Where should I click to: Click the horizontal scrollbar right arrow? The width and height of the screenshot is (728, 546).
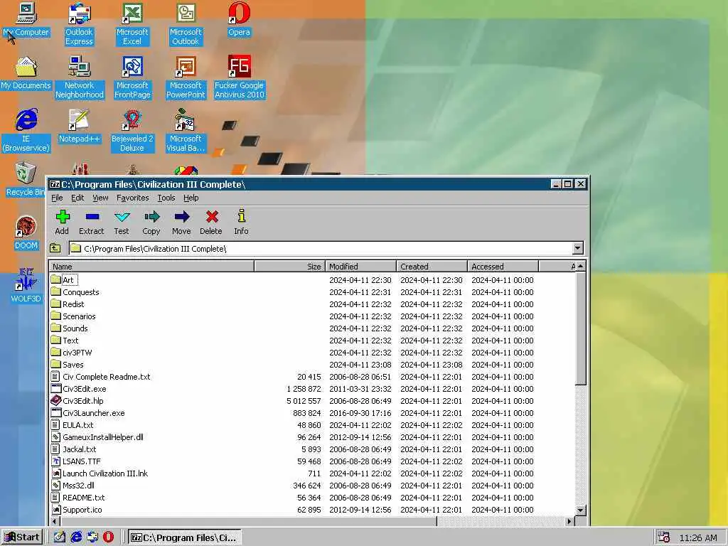coord(569,521)
